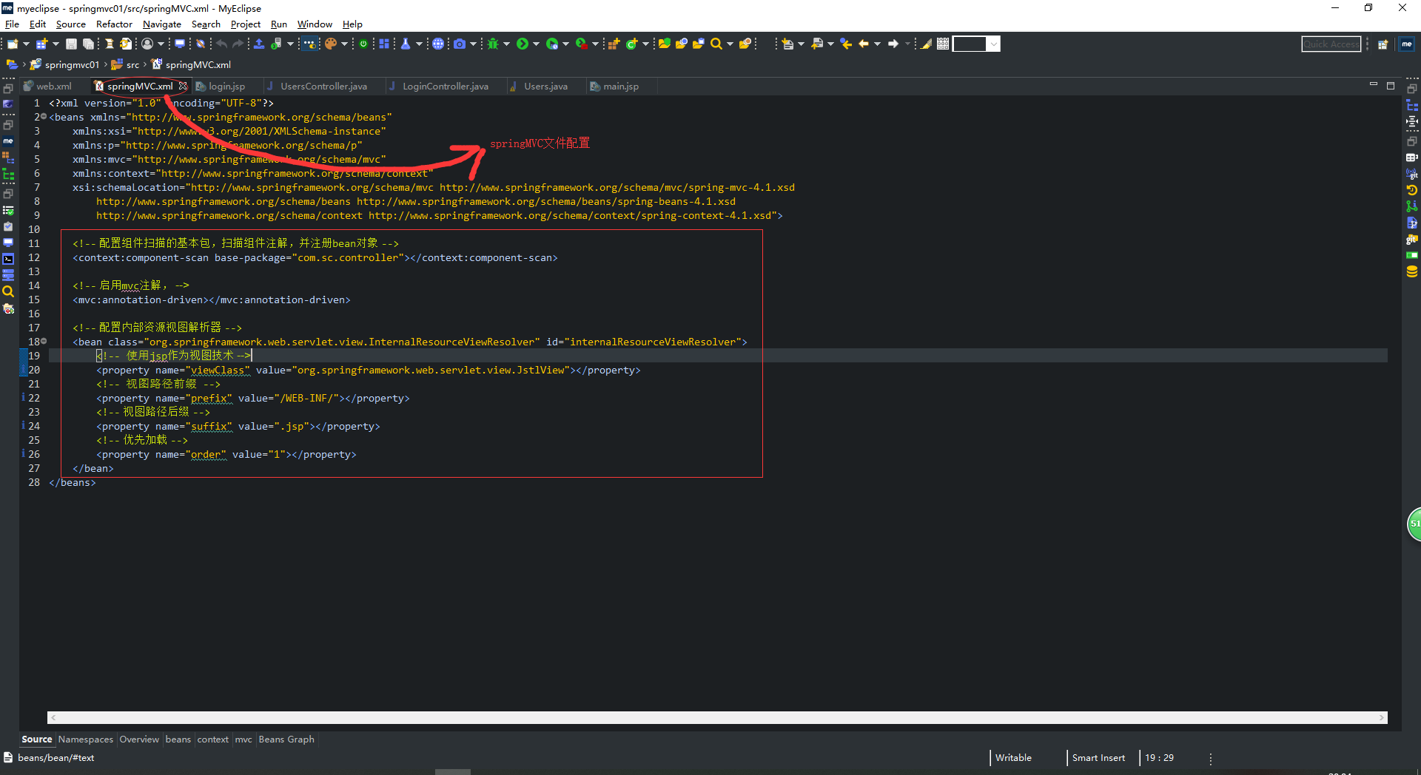Click the green Run button icon
Screen dimensions: 1421x775
coord(523,44)
